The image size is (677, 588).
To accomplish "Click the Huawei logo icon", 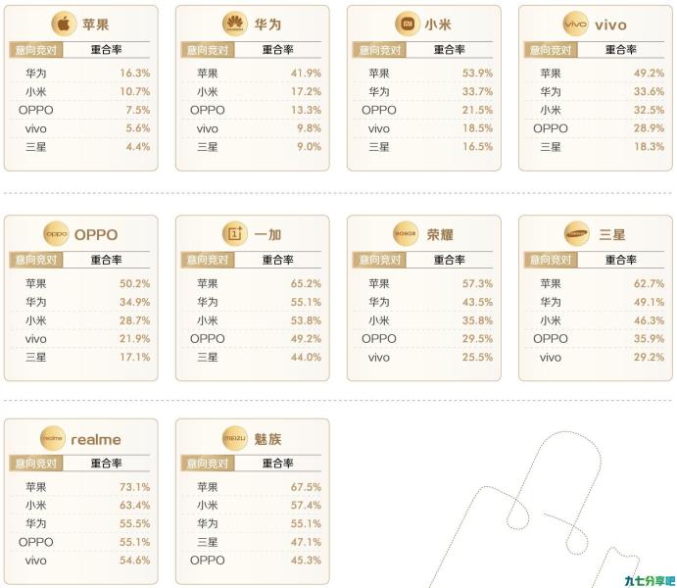I will tap(235, 24).
